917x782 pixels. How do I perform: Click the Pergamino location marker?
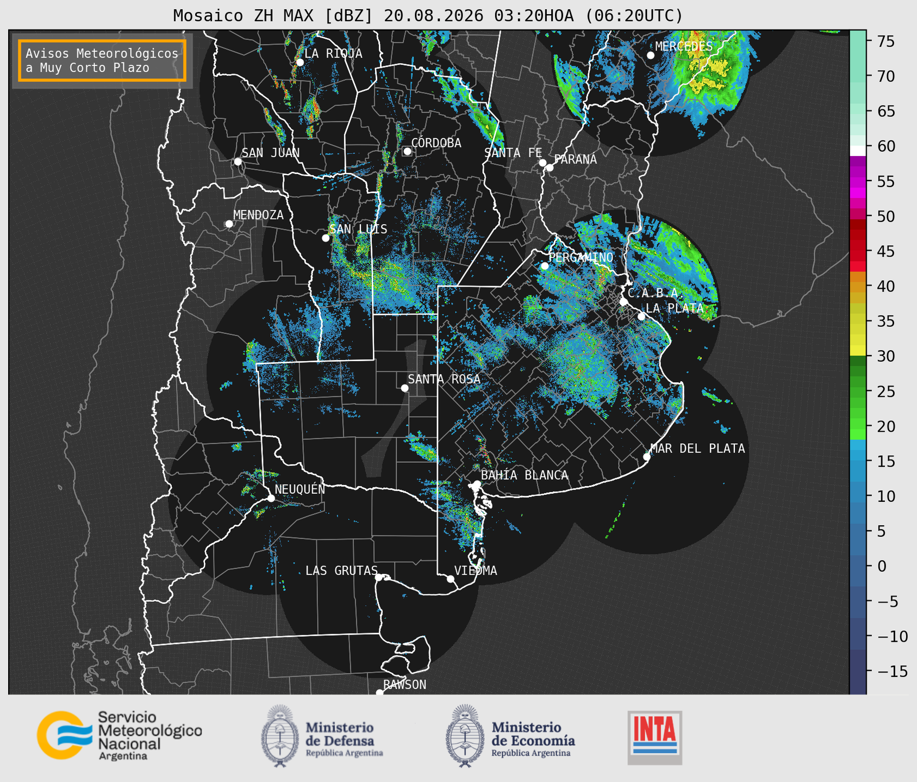pos(545,266)
